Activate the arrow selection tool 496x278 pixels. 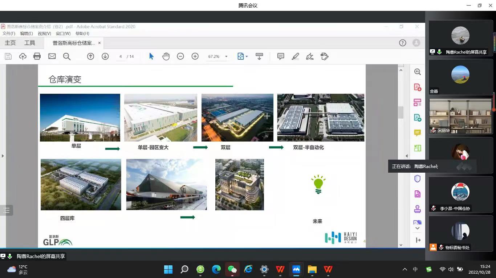point(151,56)
